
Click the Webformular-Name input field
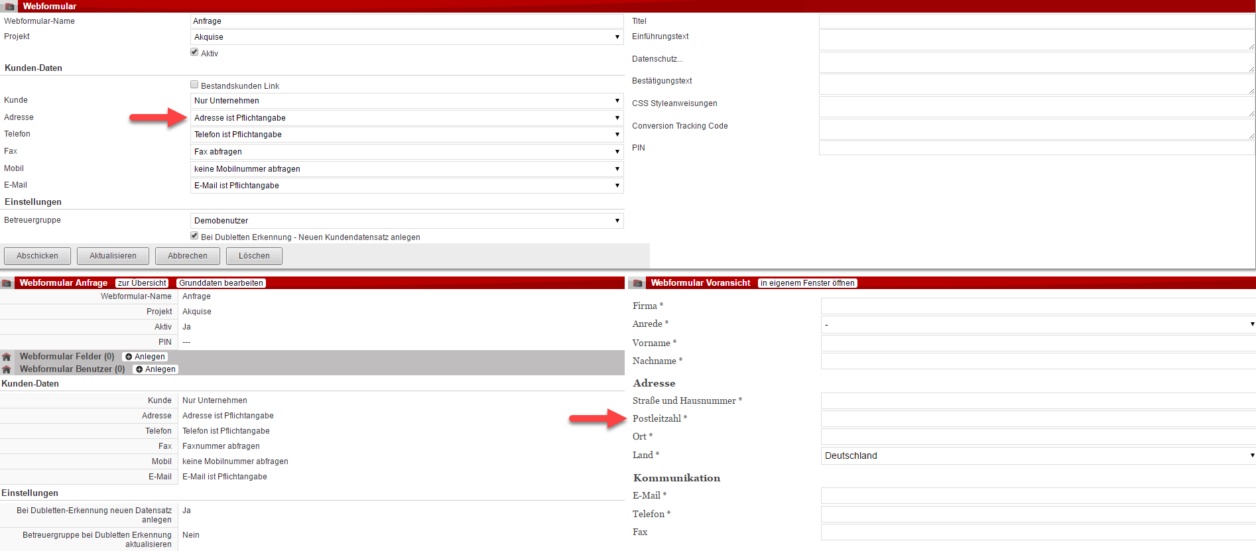[x=407, y=21]
